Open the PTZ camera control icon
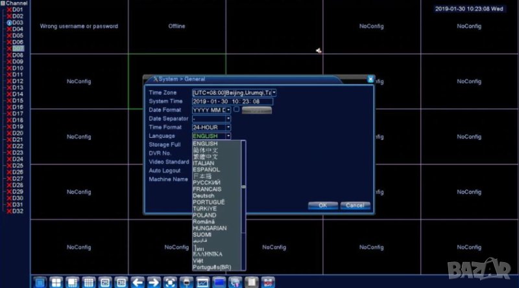Screen dimensions: 519x288 point(186,282)
